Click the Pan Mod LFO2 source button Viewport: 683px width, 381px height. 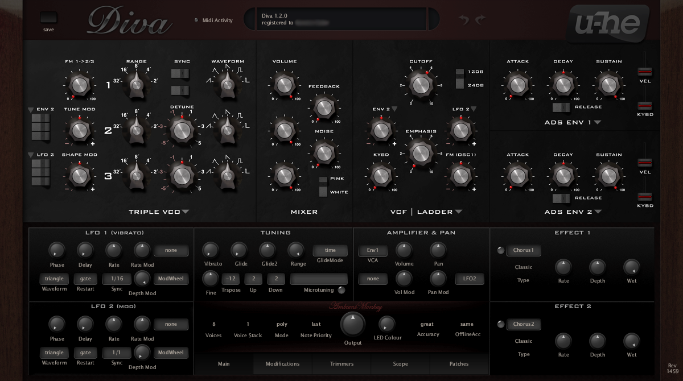coord(470,279)
